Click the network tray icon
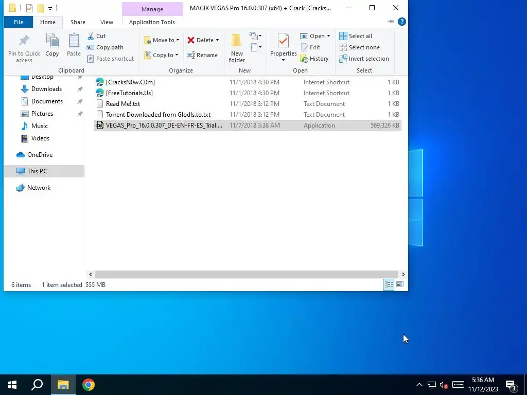The image size is (527, 395). (x=432, y=385)
